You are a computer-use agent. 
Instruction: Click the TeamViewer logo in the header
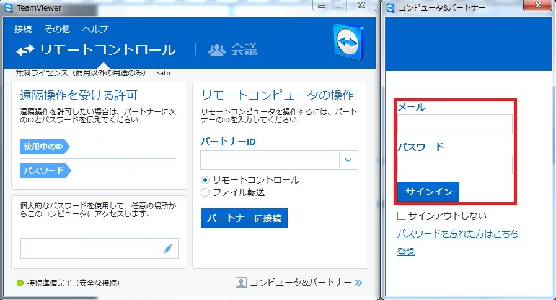[x=349, y=41]
